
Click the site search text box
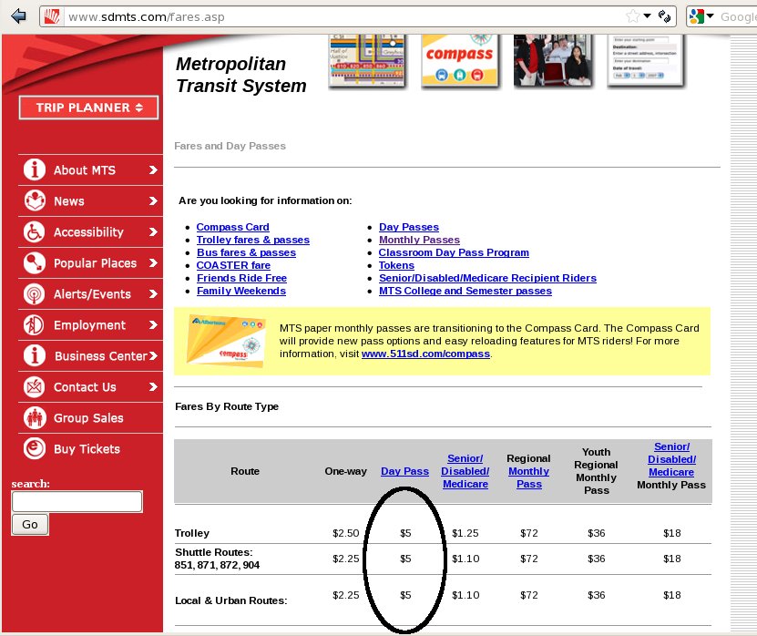[77, 501]
